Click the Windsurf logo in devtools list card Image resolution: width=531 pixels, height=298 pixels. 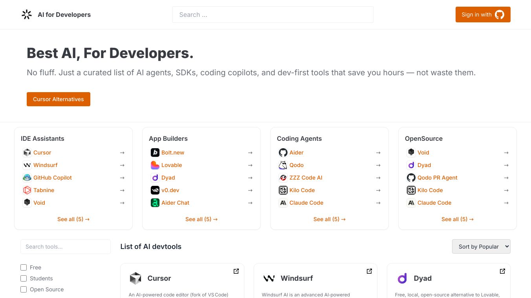pos(269,278)
